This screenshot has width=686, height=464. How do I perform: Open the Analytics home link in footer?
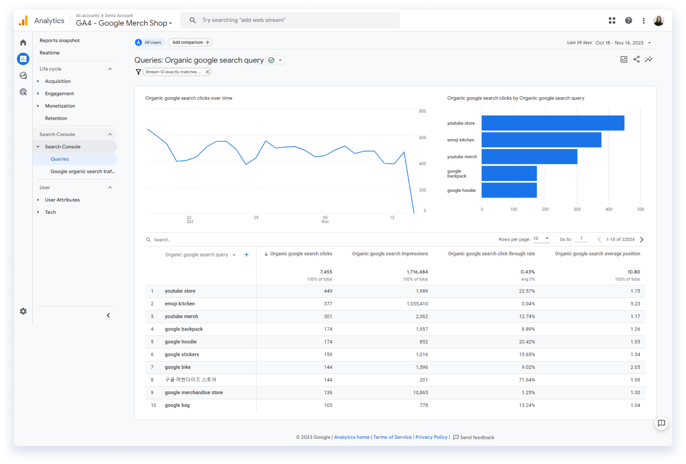pyautogui.click(x=352, y=437)
